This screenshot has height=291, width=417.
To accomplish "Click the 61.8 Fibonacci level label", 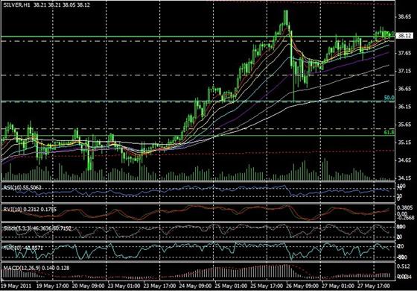I will 389,133.
